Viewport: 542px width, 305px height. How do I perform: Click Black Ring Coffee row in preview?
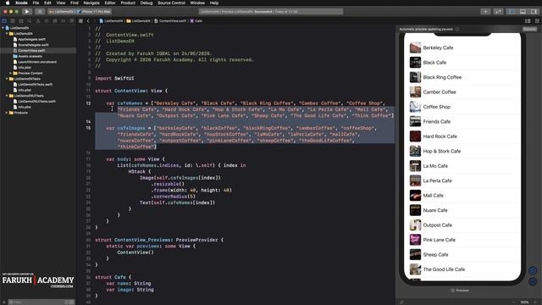[x=462, y=77]
